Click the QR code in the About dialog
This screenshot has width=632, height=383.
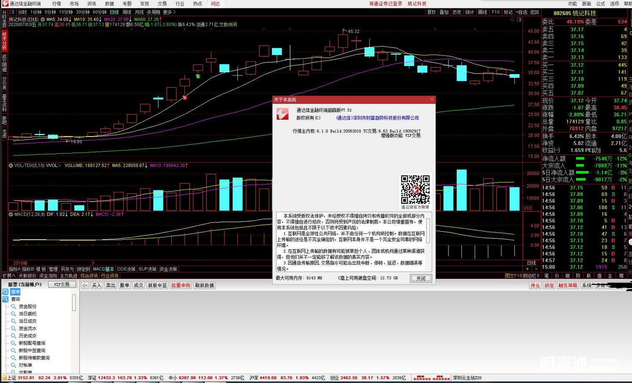pyautogui.click(x=415, y=189)
